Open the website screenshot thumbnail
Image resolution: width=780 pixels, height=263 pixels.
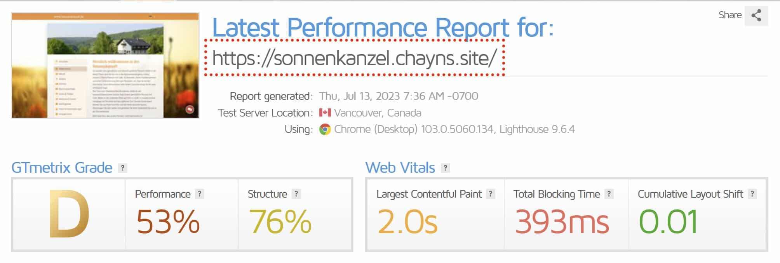coord(105,65)
